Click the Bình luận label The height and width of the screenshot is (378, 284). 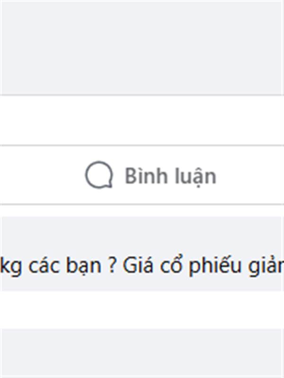click(170, 176)
